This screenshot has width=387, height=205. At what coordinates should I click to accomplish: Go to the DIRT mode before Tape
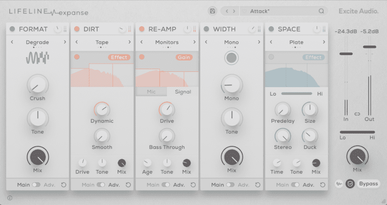(x=76, y=42)
